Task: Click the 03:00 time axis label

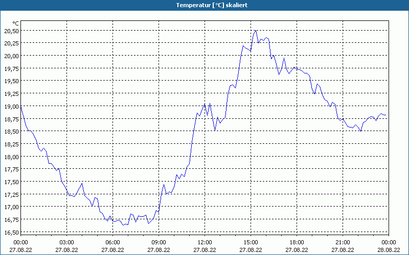Action: [67, 243]
